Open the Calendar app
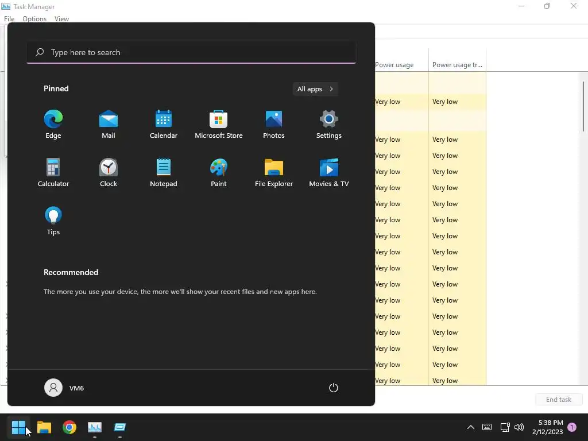Image resolution: width=588 pixels, height=441 pixels. point(164,125)
